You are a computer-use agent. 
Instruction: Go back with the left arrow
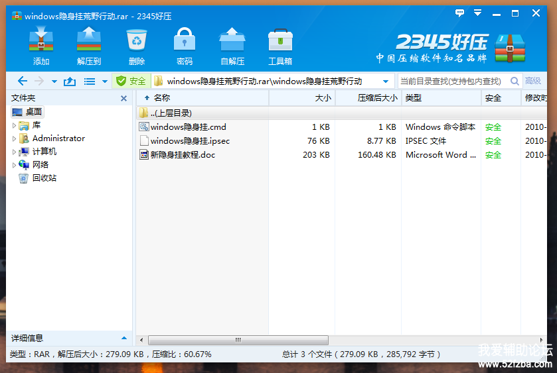pyautogui.click(x=23, y=81)
